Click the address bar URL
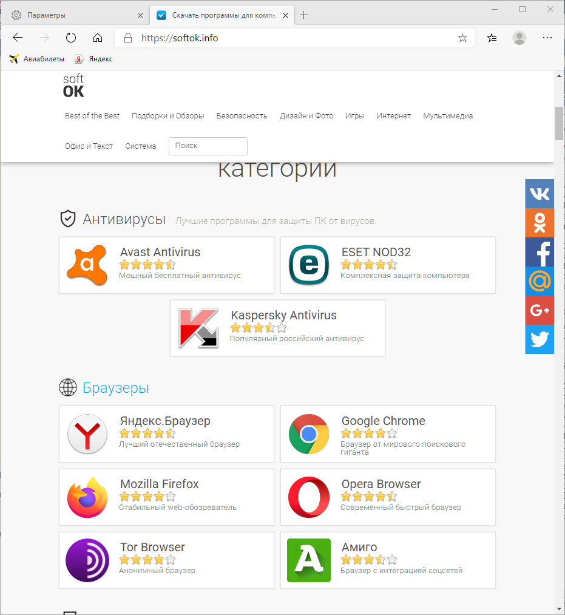565x615 pixels. (180, 38)
